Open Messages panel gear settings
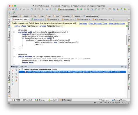The image size is (138, 115). coord(122,67)
